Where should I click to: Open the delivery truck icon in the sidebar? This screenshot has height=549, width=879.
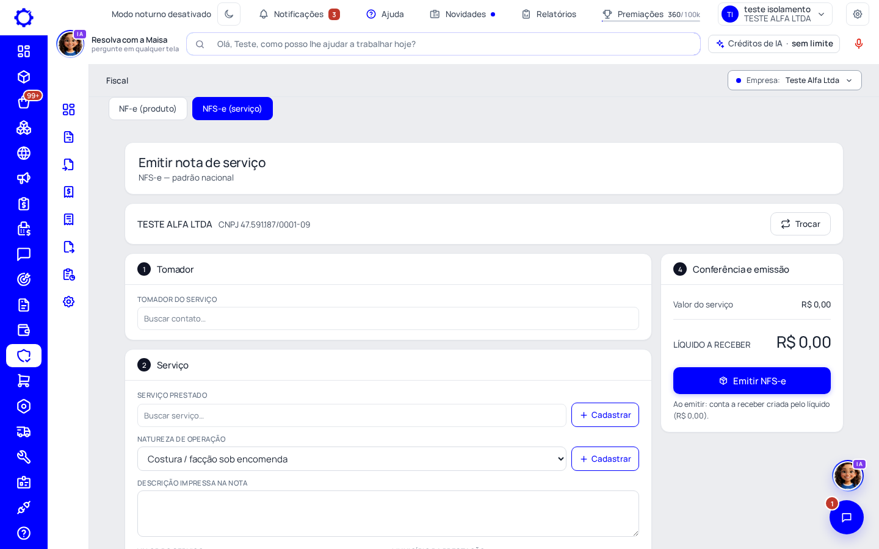[x=24, y=432]
